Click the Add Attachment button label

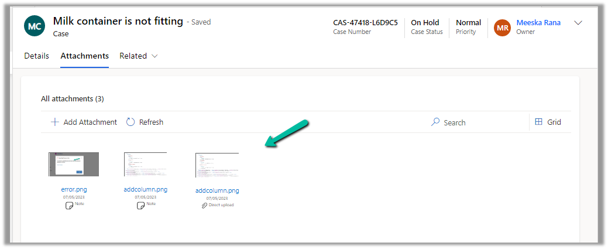90,122
